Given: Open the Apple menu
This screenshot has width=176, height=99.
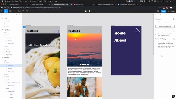Looking at the screenshot, I should [2, 1].
